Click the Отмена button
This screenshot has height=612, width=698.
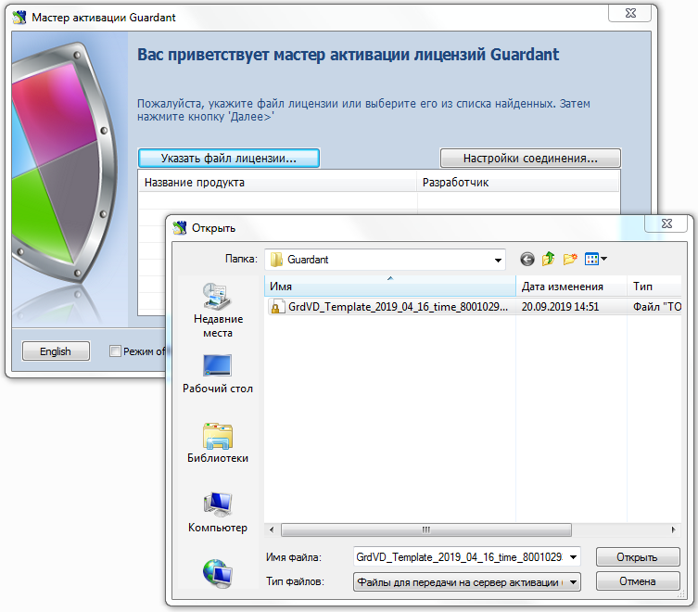pyautogui.click(x=638, y=581)
